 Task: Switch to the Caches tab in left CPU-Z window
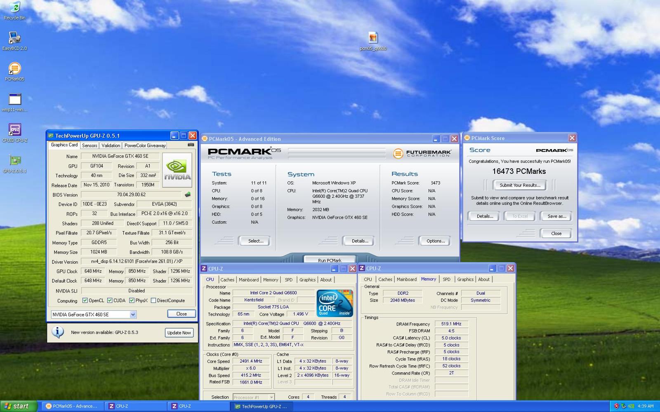[227, 280]
